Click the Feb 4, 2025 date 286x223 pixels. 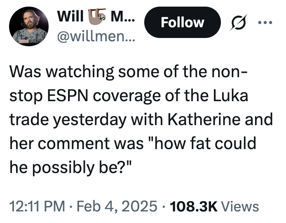tap(117, 206)
